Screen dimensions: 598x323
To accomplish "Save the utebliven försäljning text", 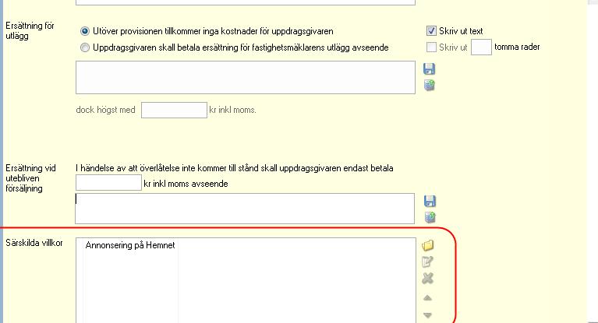I will 430,201.
